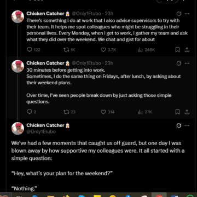Bookmark the first tweet about Monday chats
Screen dimensions: 197x197
click(x=177, y=50)
